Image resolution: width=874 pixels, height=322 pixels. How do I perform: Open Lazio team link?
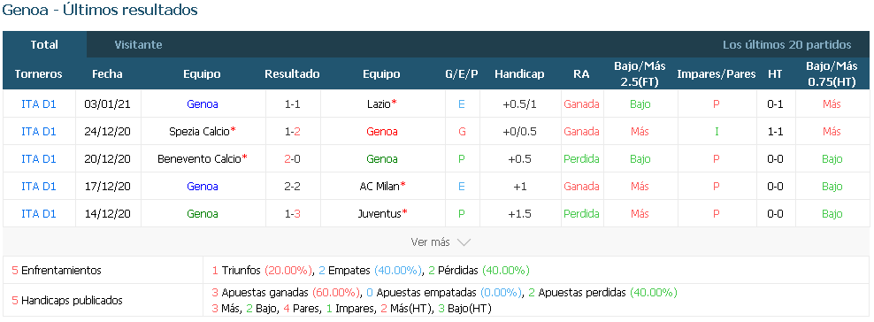(379, 104)
